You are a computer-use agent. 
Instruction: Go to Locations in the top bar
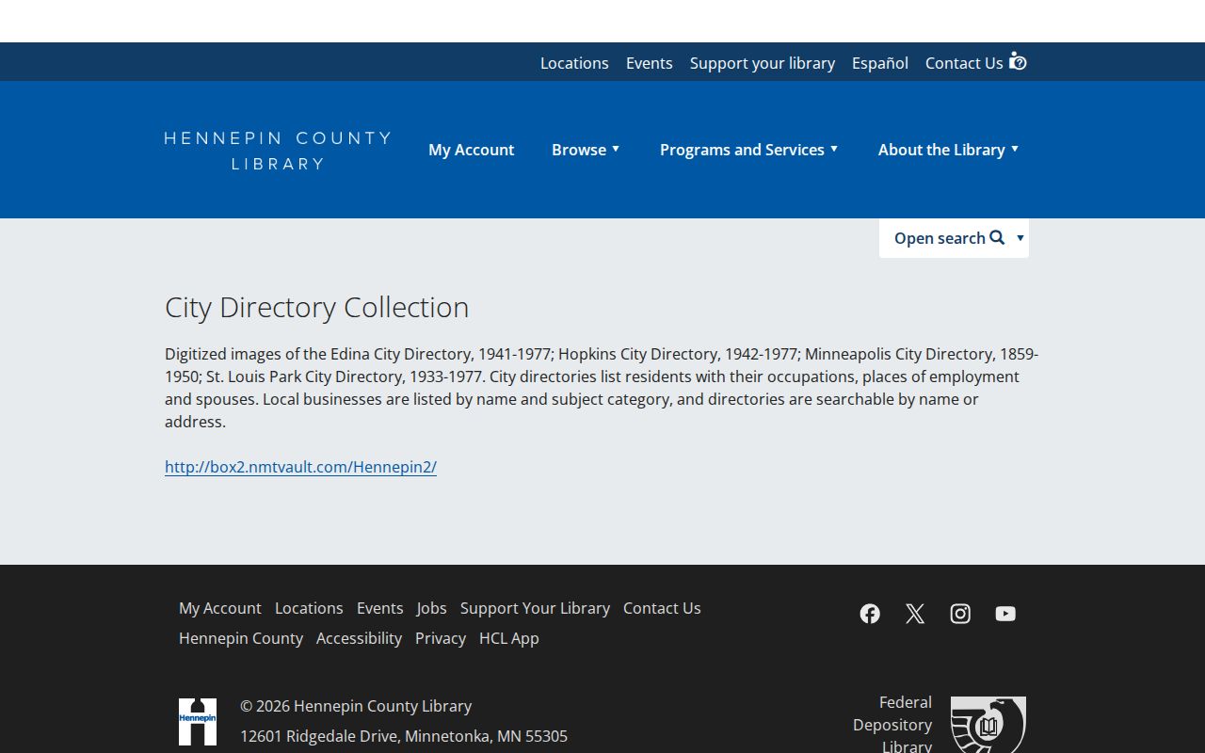pos(574,63)
